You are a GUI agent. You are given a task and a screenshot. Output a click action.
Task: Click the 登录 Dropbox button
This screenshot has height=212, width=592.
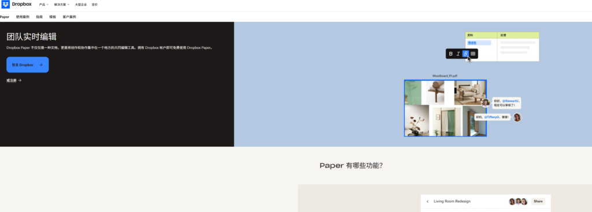28,65
